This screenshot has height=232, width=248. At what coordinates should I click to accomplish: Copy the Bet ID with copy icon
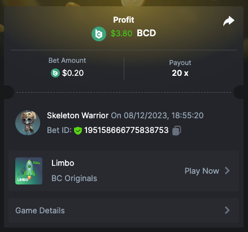click(177, 131)
